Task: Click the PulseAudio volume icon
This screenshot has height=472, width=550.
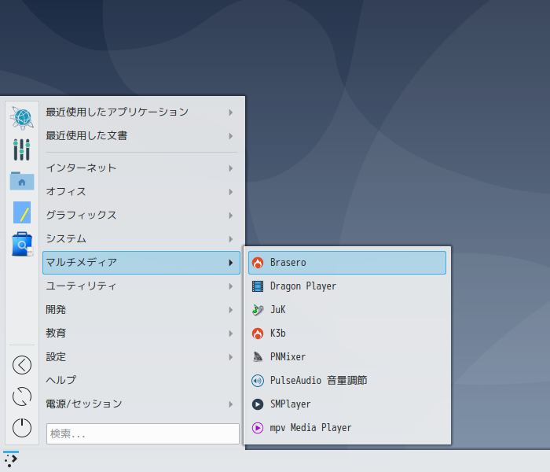Action: (x=258, y=381)
